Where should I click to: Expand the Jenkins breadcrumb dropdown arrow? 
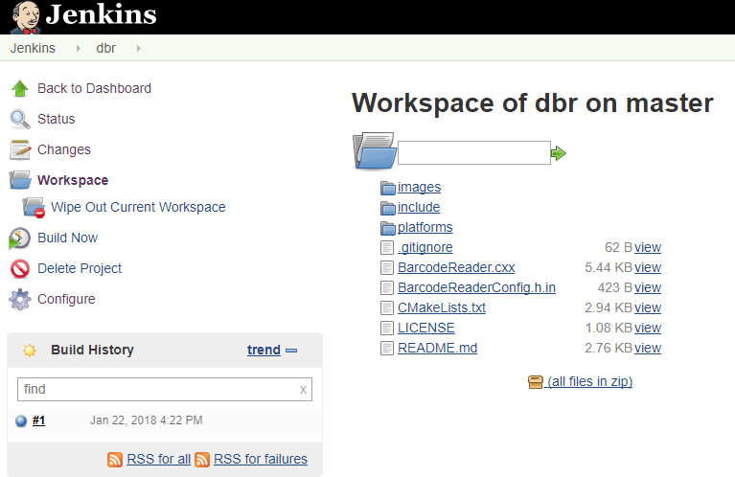pos(78,48)
